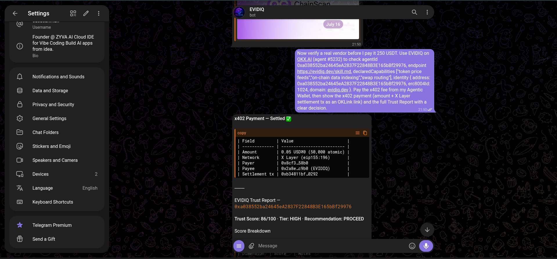Select the Language English setting
Viewport: 557px width, 259px height.
57,188
